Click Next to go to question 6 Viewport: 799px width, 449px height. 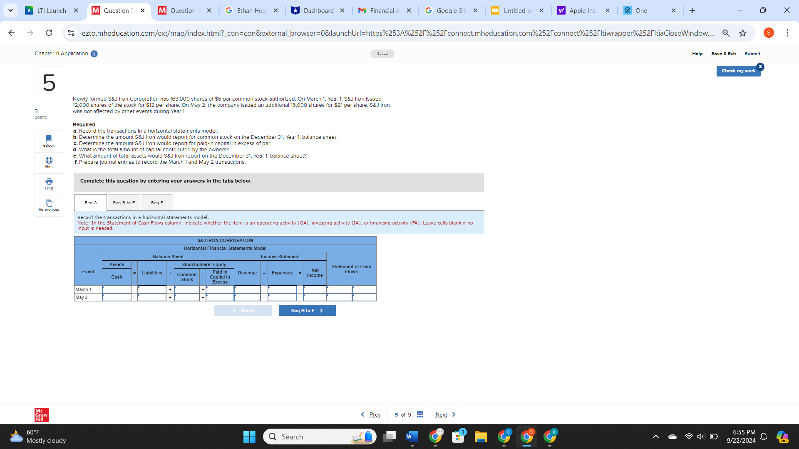[x=441, y=414]
